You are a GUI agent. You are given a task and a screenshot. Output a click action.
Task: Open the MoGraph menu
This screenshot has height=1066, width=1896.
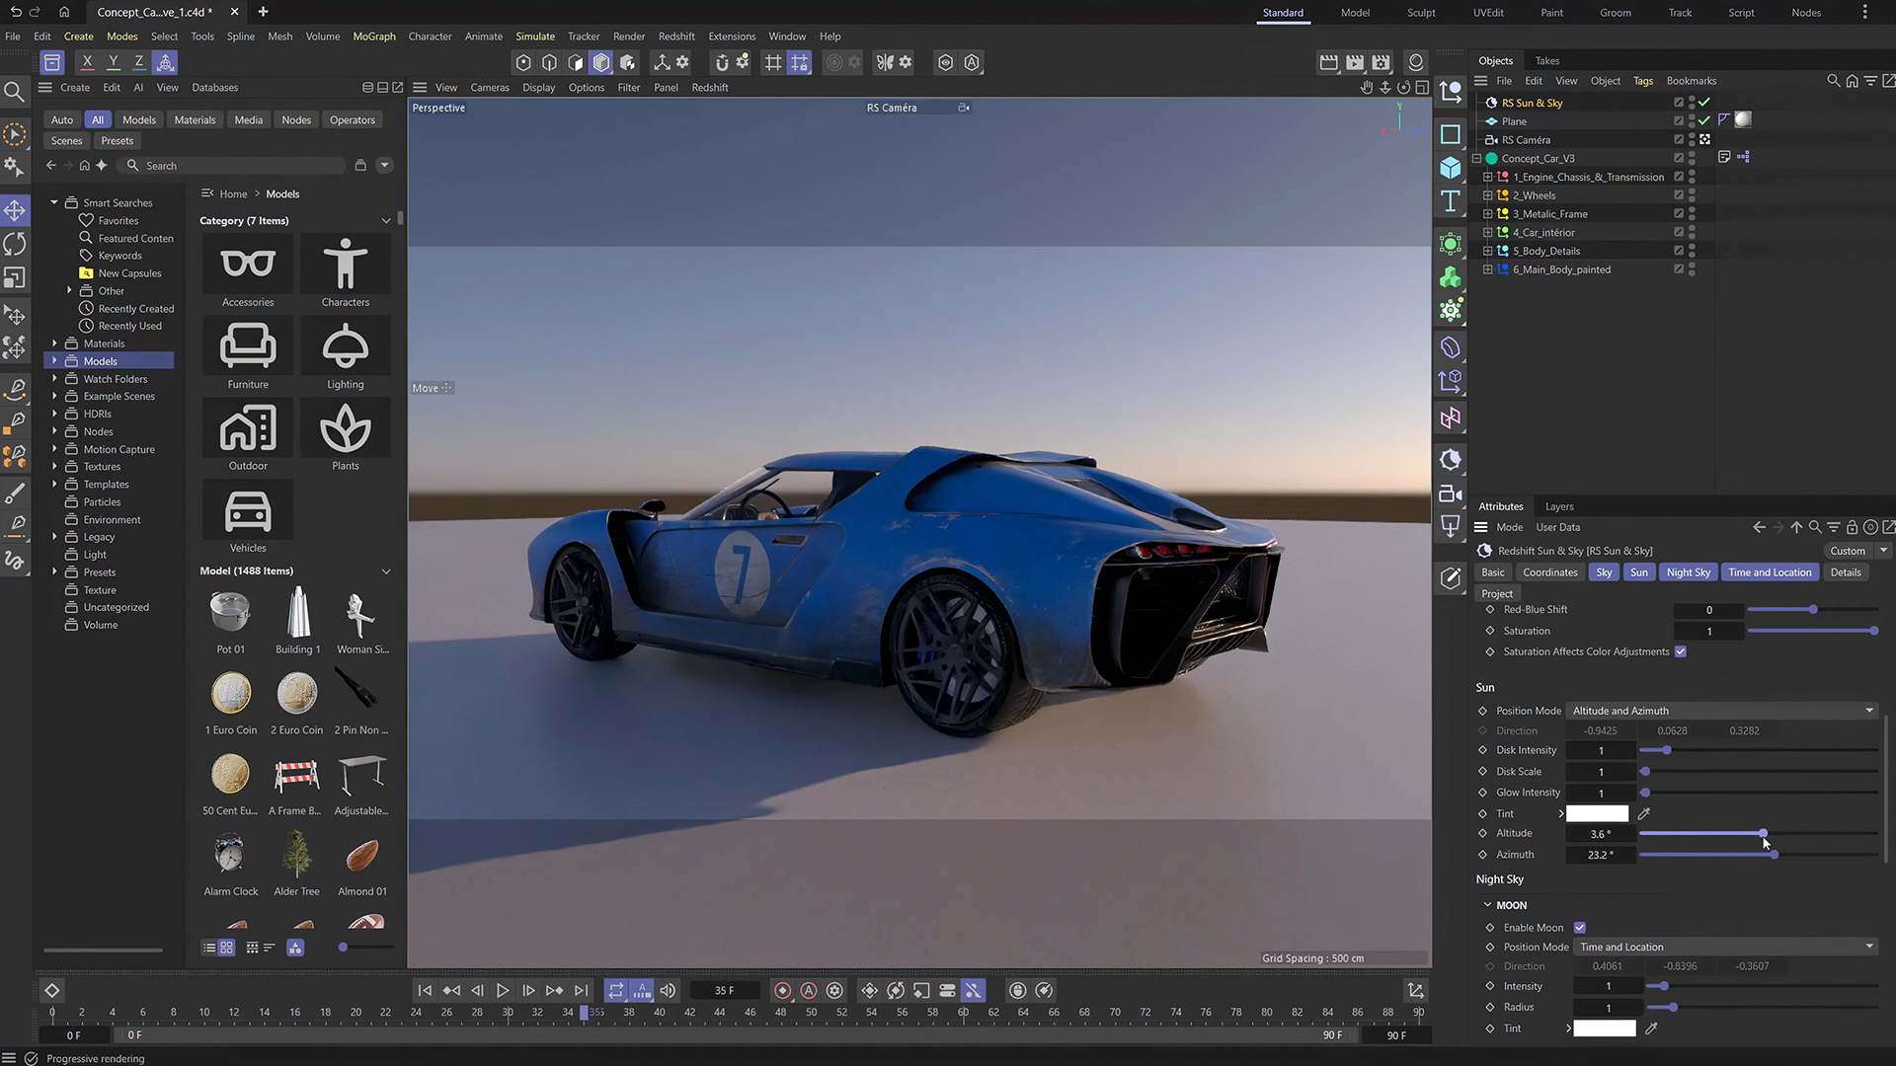(x=374, y=37)
